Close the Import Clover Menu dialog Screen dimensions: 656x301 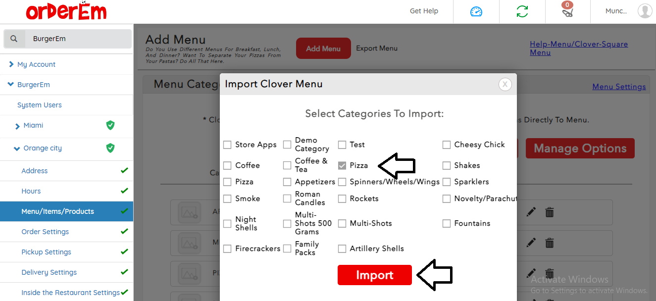pyautogui.click(x=505, y=84)
